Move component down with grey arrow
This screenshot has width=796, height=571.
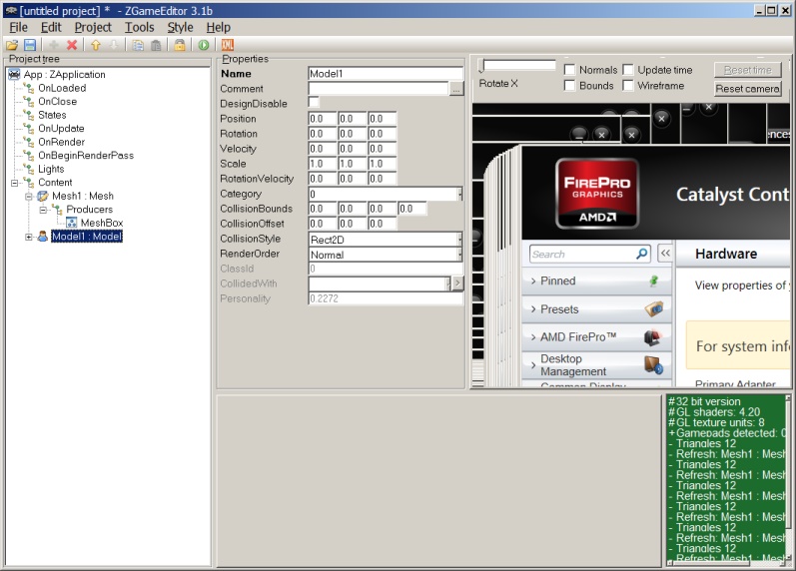[x=114, y=45]
